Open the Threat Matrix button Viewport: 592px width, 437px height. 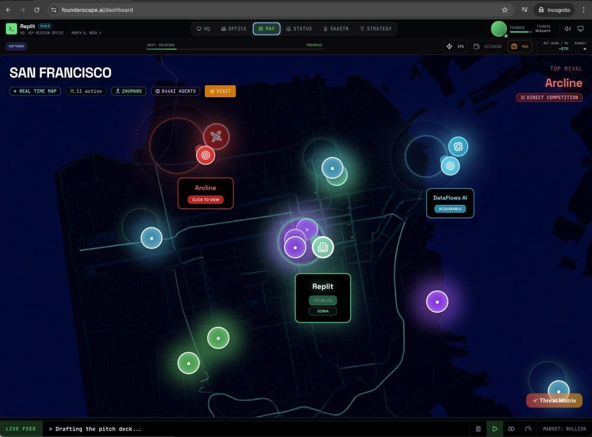click(x=554, y=401)
